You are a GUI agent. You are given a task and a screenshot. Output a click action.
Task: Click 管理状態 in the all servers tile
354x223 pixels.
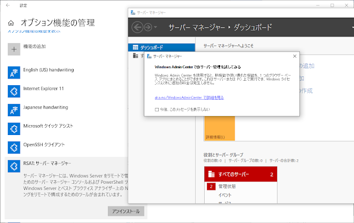pos(227,186)
